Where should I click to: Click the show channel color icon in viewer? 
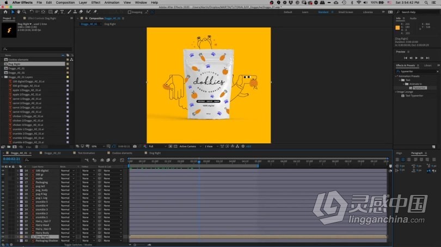tap(145, 147)
